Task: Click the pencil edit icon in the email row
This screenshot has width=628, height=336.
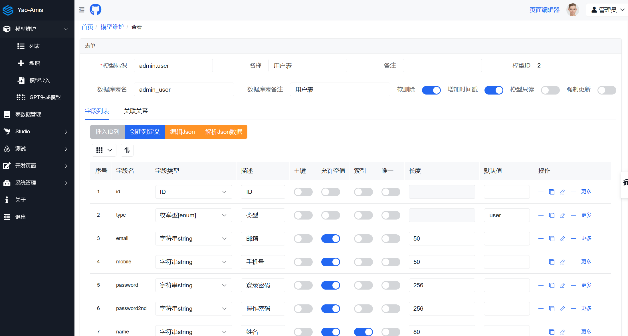Action: tap(562, 239)
